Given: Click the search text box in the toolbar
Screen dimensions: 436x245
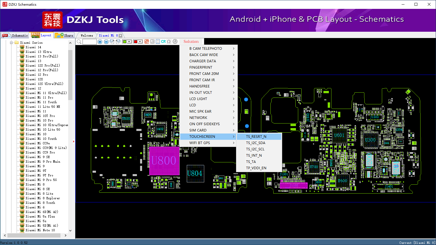Looking at the screenshot, I should click(90, 42).
